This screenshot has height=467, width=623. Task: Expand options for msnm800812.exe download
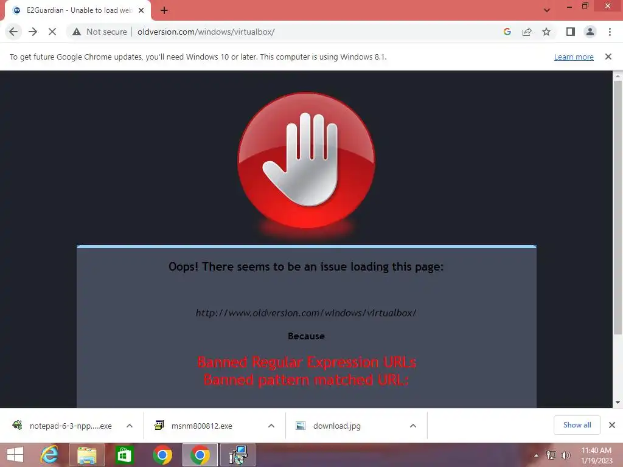pos(271,426)
